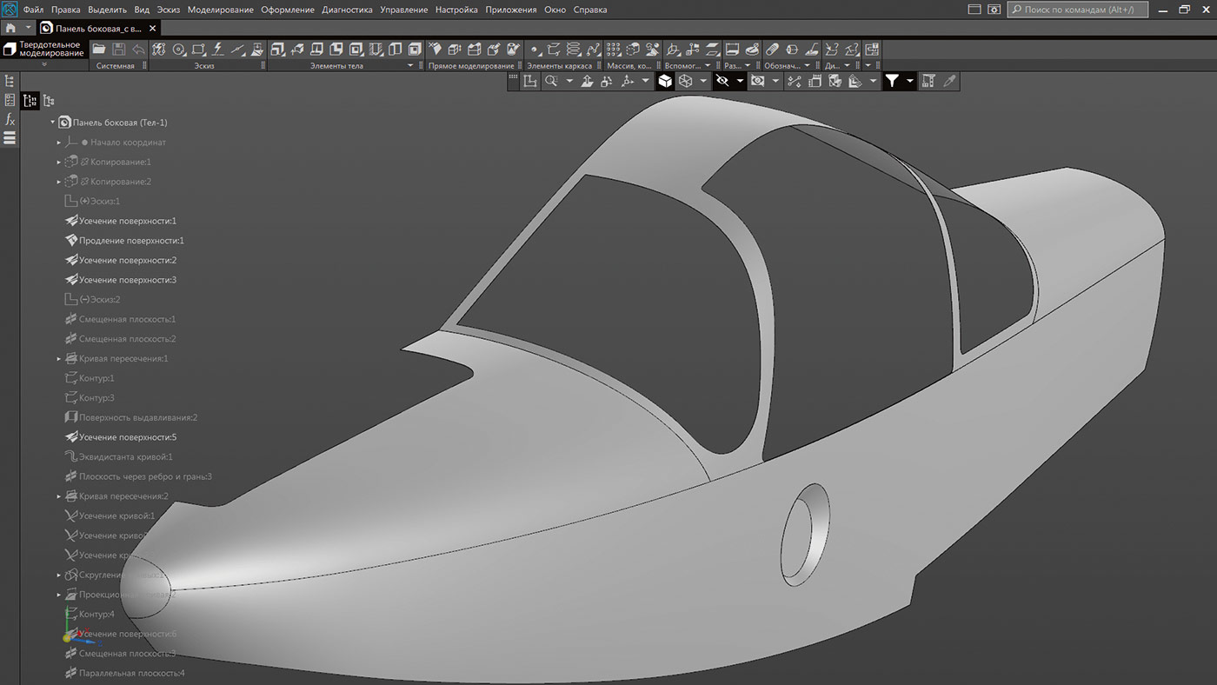The width and height of the screenshot is (1217, 685).
Task: Click the offset plane auxiliary tool icon
Action: 711,50
